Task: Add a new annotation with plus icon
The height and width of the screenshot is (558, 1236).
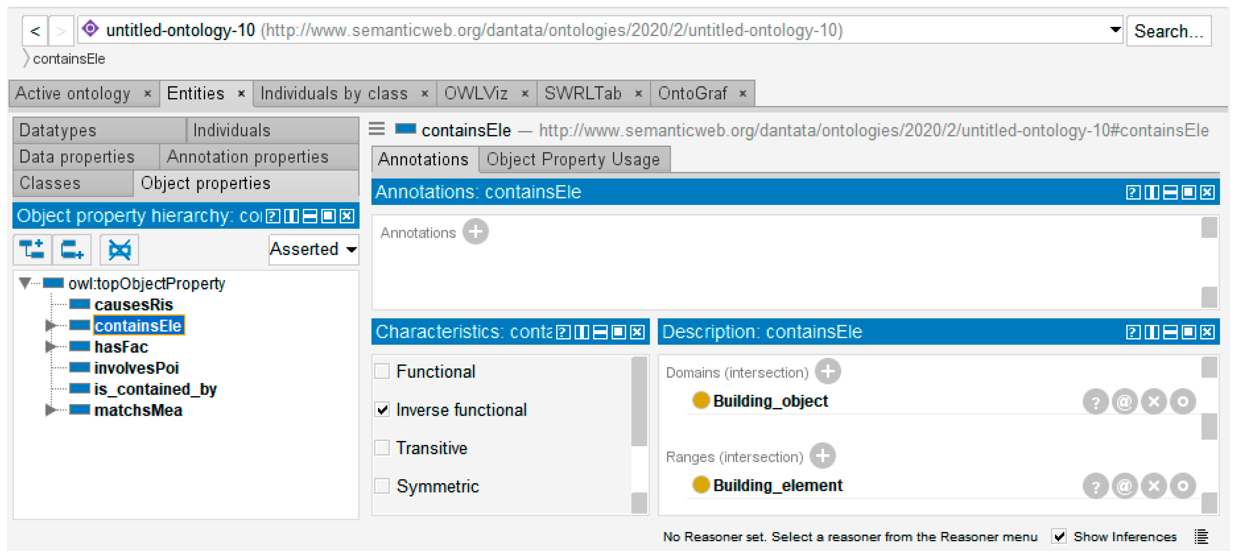Action: [x=475, y=232]
